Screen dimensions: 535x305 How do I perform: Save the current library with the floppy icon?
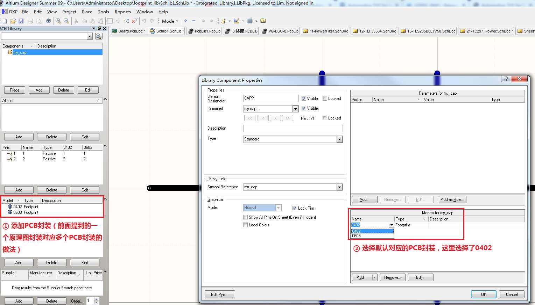[21, 21]
